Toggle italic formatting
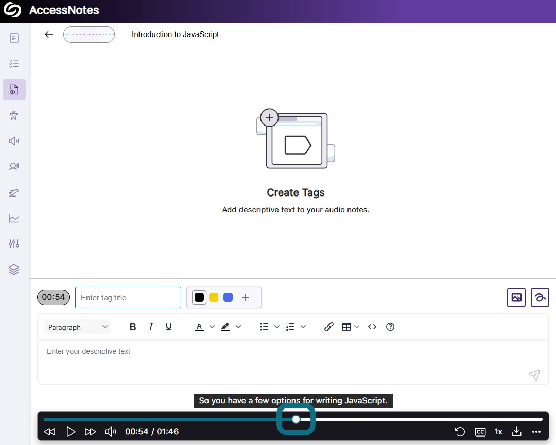This screenshot has height=445, width=556. tap(151, 327)
